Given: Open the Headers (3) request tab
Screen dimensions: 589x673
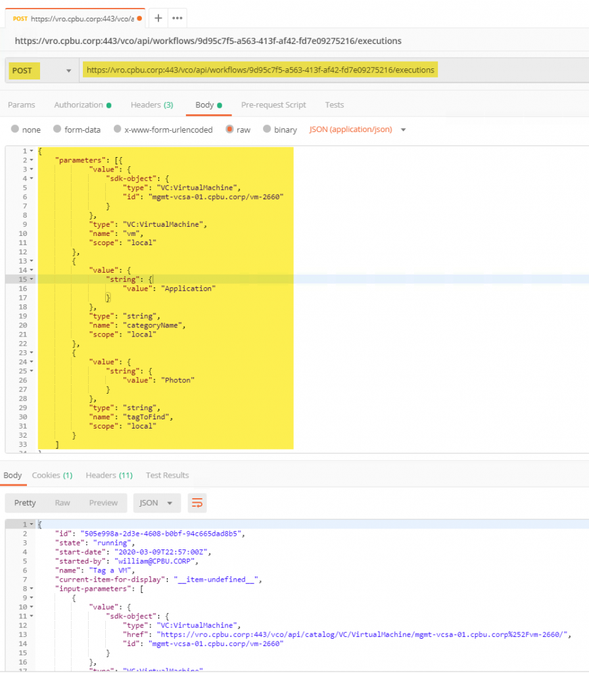Looking at the screenshot, I should [x=151, y=105].
